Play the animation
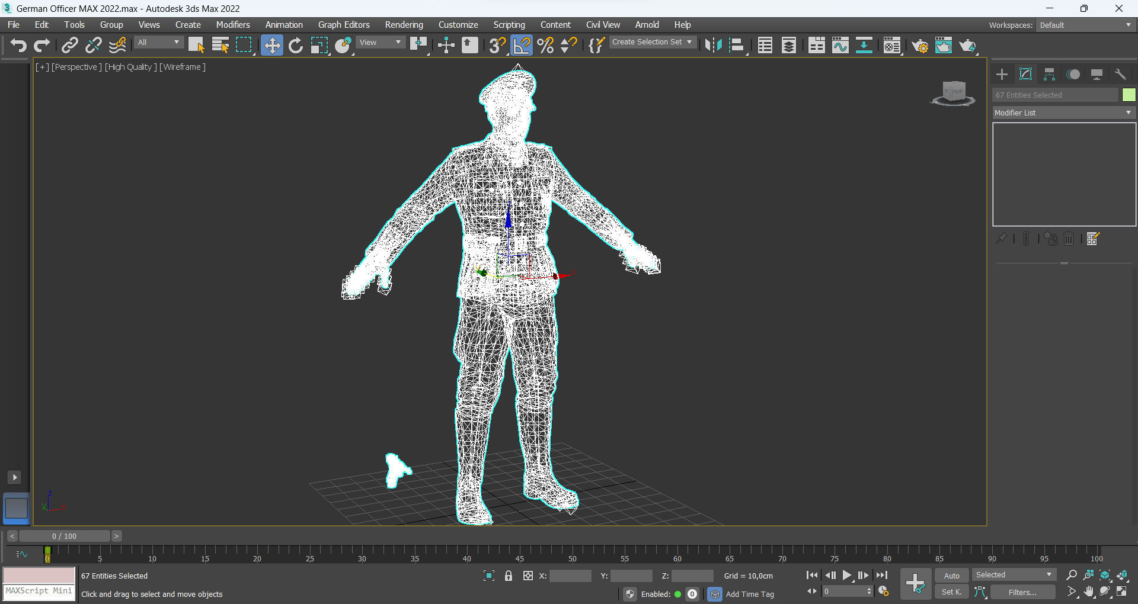This screenshot has width=1138, height=604. click(847, 575)
